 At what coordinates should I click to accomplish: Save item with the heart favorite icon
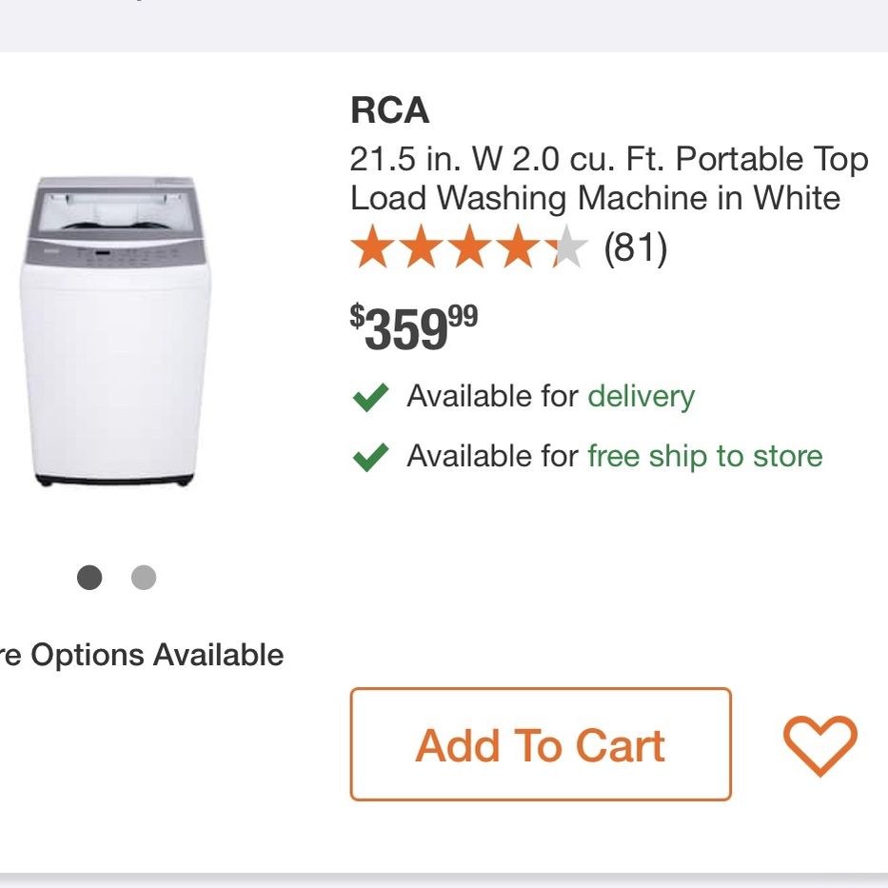(820, 745)
